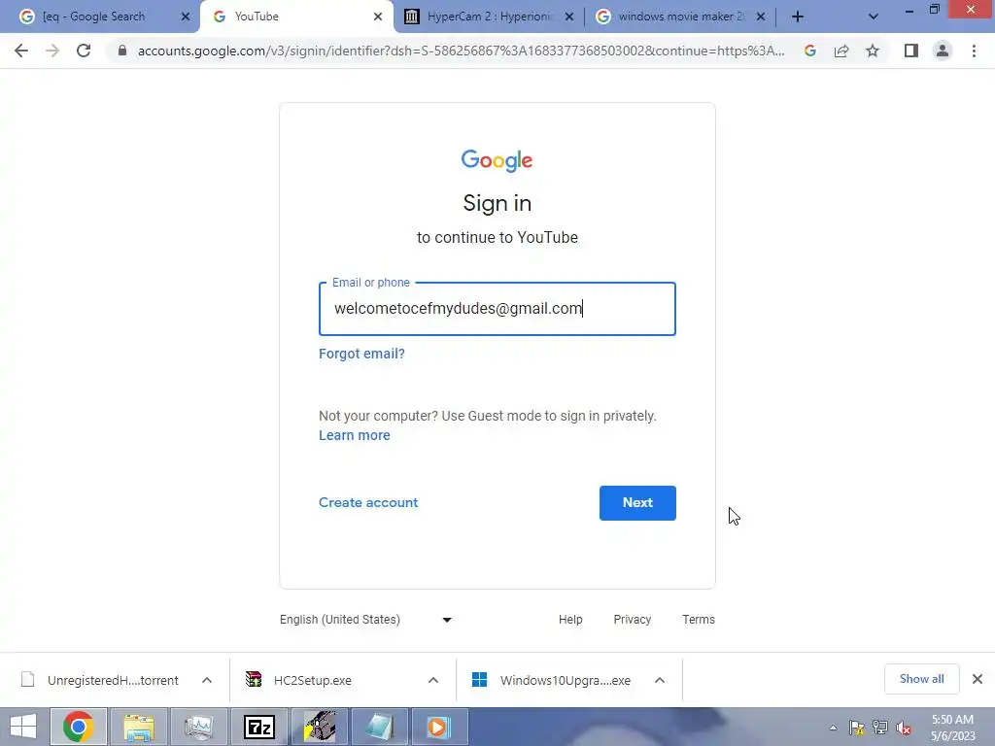The height and width of the screenshot is (746, 995).
Task: Open the Chrome side panel
Action: 911,51
